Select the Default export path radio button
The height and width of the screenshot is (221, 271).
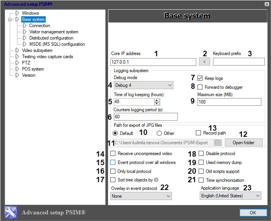tap(115, 133)
